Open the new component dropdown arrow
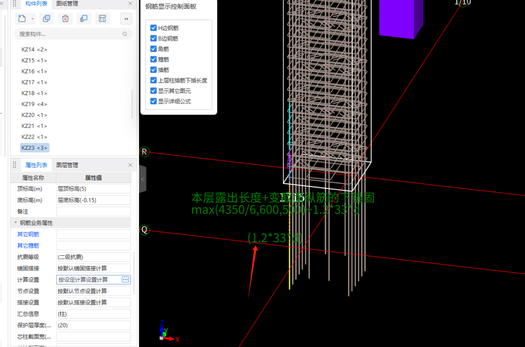Image resolution: width=525 pixels, height=347 pixels. tap(32, 19)
